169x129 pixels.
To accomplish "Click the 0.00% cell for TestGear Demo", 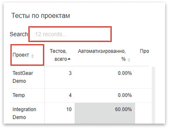I will 125,73.
